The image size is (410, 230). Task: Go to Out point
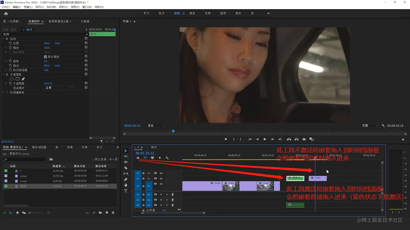280,139
